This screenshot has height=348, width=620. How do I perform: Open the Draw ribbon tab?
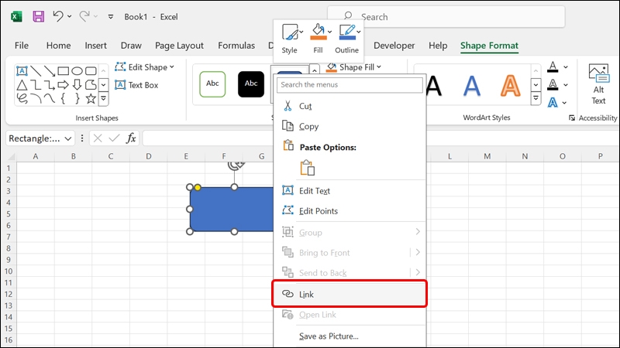[131, 46]
